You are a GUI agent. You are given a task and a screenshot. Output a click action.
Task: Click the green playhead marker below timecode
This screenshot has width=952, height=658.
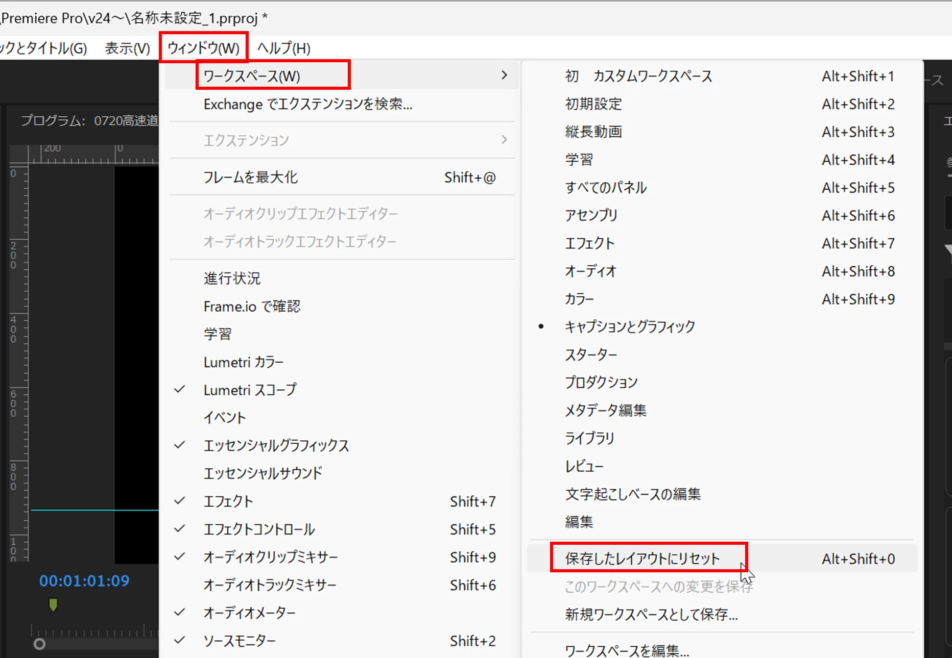[53, 605]
